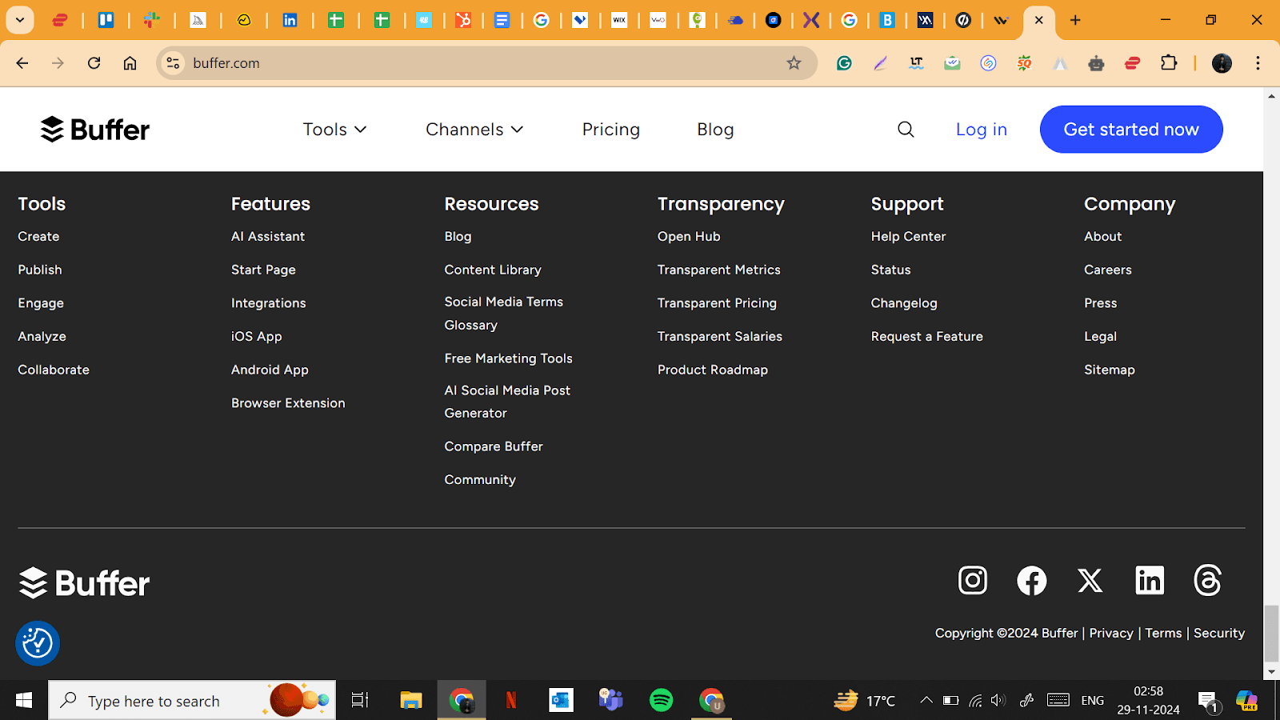Show hidden system tray icons

[926, 701]
